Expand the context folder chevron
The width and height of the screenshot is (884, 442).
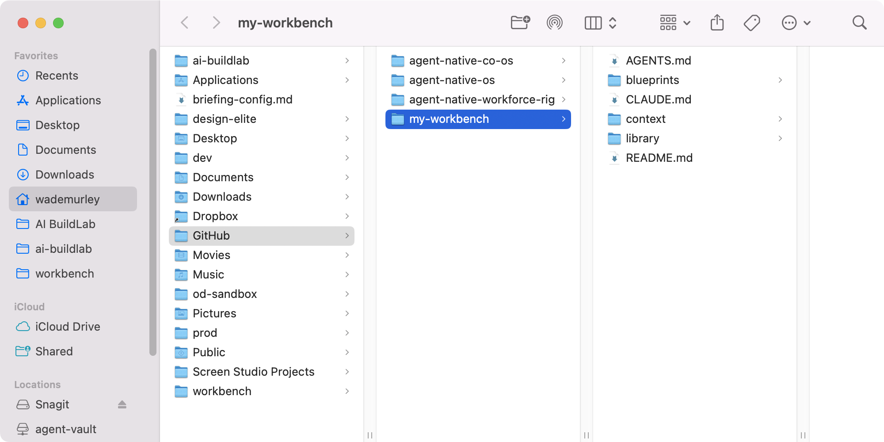(780, 119)
